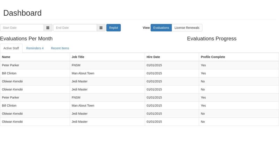The height and width of the screenshot is (157, 279).
Task: Click the End Date input field
Action: click(75, 28)
